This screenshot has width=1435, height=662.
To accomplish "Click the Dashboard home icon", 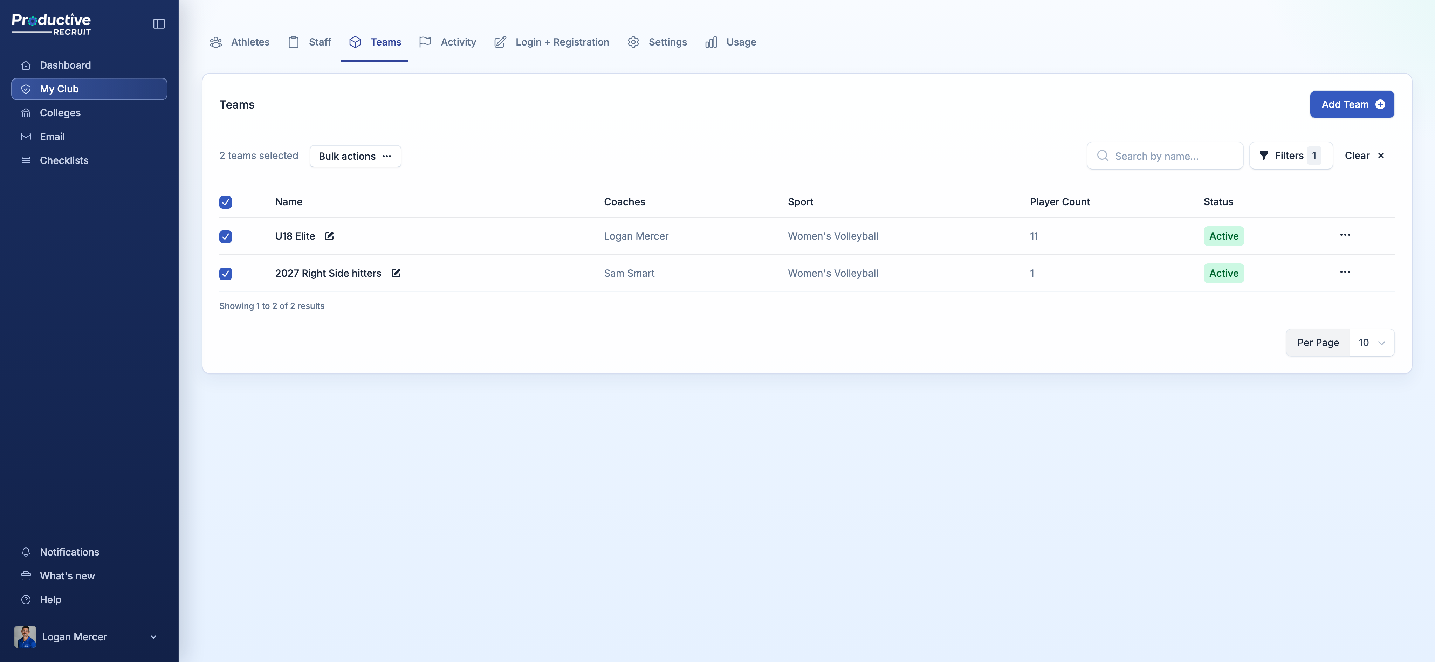I will (26, 65).
